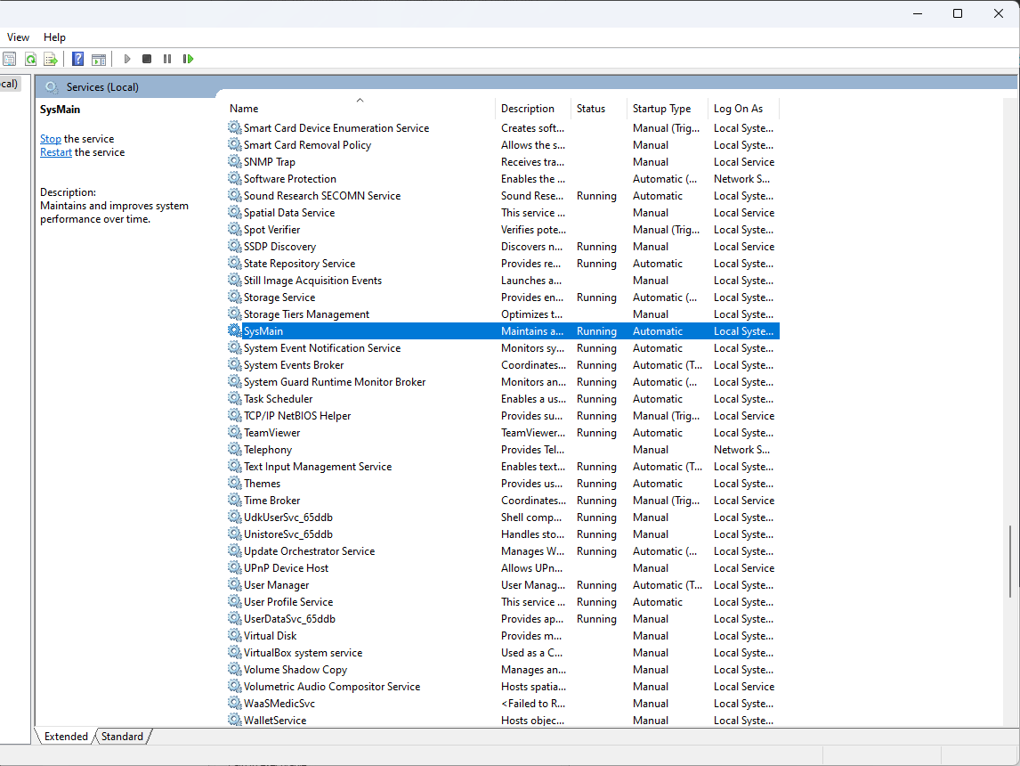
Task: Toggle the console tree pane icon
Action: coord(99,59)
